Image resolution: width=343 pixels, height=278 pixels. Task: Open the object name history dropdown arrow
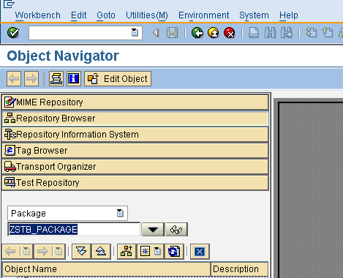pos(153,230)
